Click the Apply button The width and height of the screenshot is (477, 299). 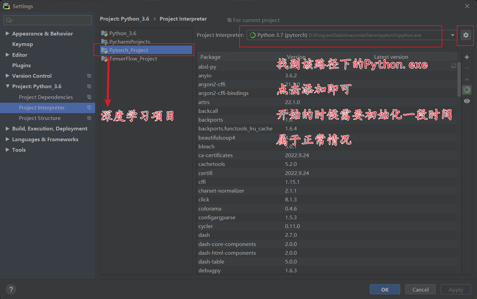[456, 290]
